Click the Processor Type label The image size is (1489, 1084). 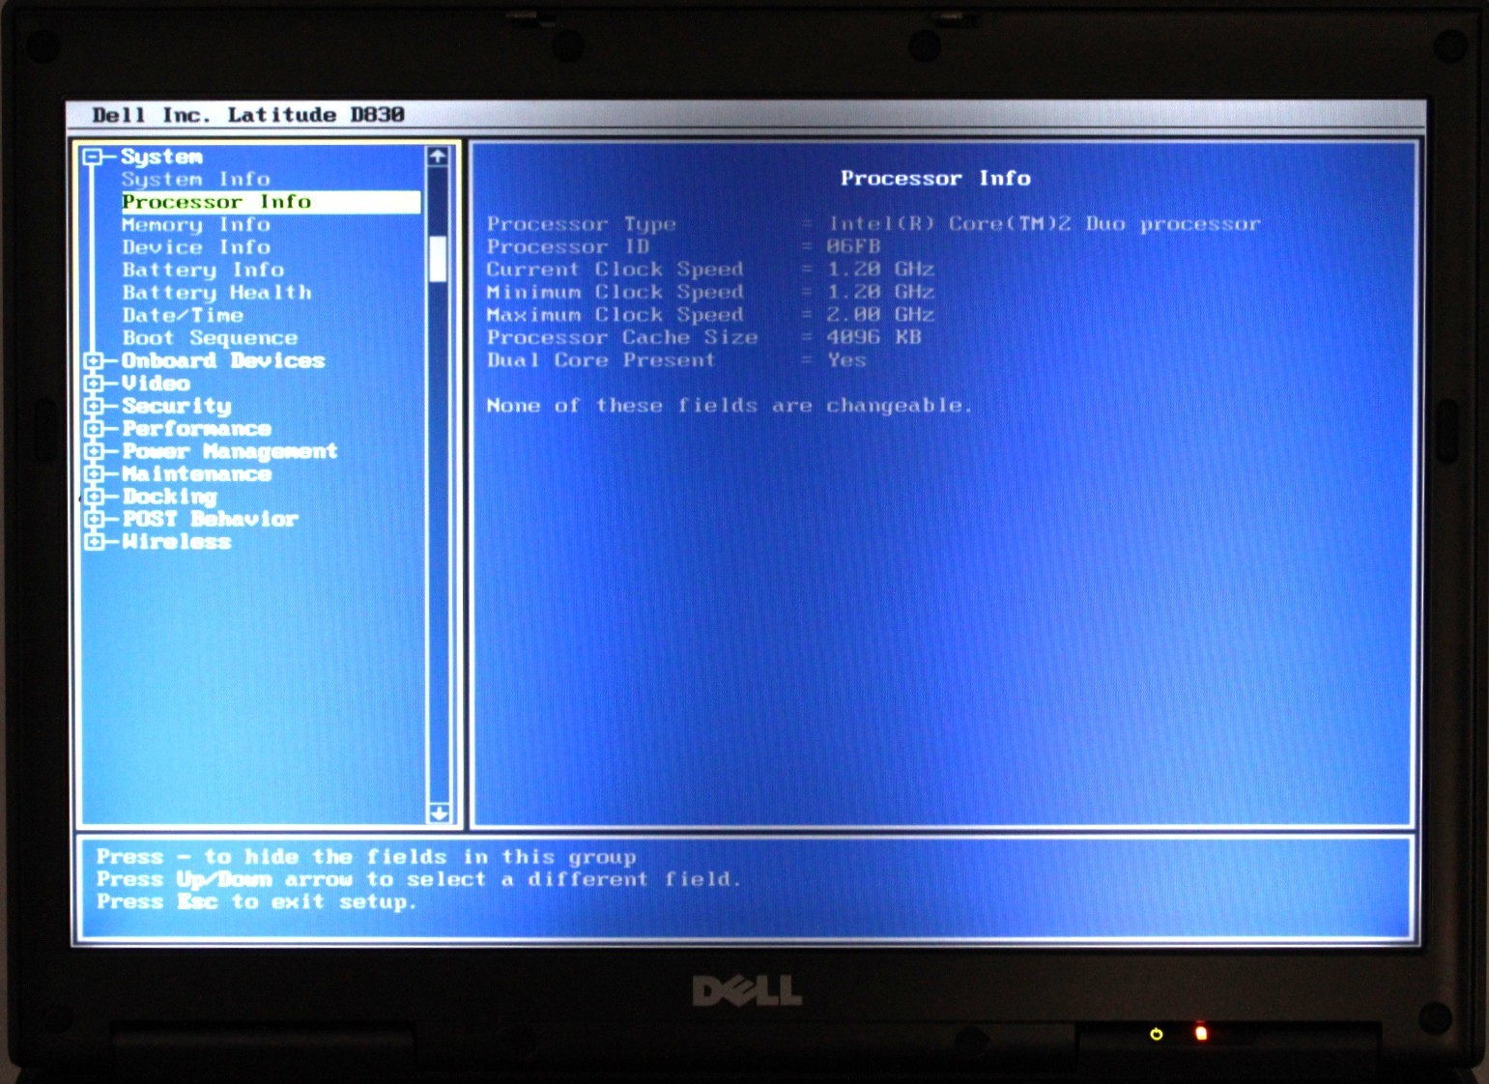pos(582,224)
